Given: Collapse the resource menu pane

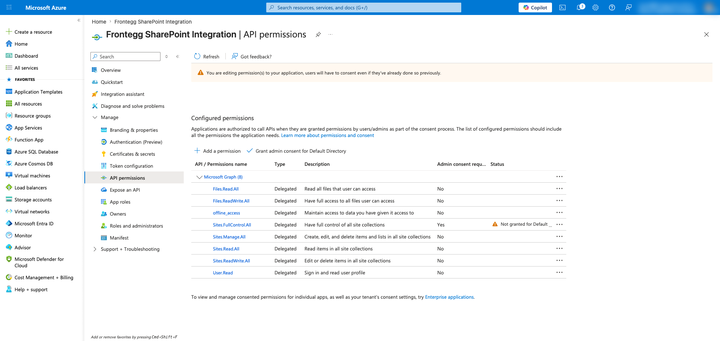Looking at the screenshot, I should coord(178,57).
